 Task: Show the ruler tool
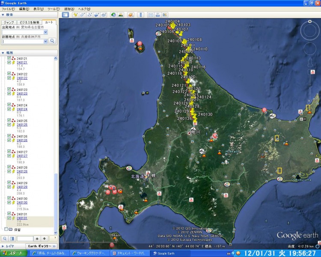pos(141,15)
